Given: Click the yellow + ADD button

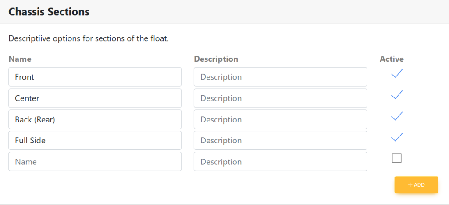Looking at the screenshot, I should pos(416,184).
